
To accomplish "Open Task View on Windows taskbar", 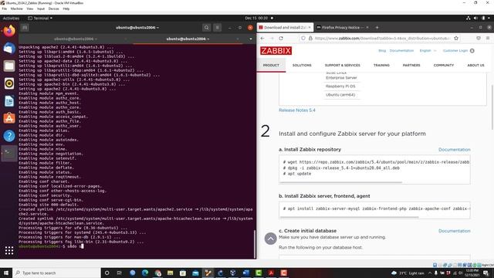I will point(120,273).
